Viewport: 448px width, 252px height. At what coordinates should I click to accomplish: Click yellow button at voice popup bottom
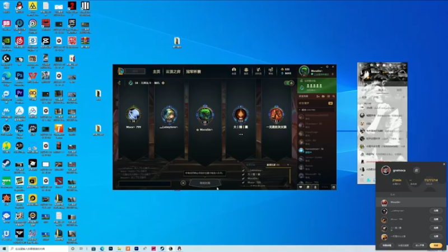(436, 245)
